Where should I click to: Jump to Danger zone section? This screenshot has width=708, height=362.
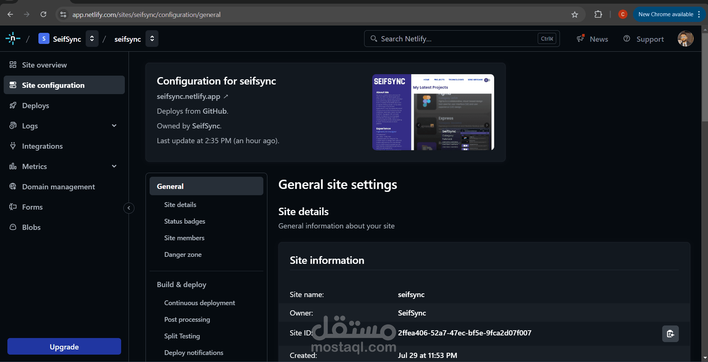(x=183, y=254)
